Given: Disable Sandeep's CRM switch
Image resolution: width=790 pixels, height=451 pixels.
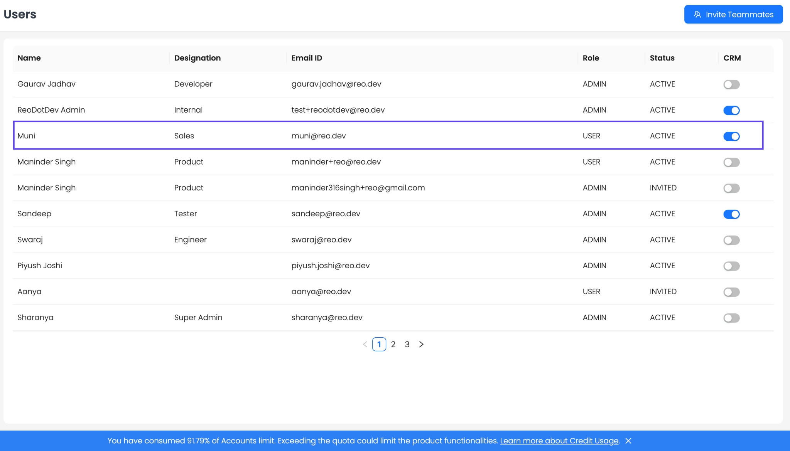Looking at the screenshot, I should pyautogui.click(x=731, y=214).
